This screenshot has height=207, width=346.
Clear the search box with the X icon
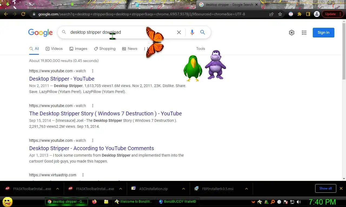pyautogui.click(x=179, y=32)
